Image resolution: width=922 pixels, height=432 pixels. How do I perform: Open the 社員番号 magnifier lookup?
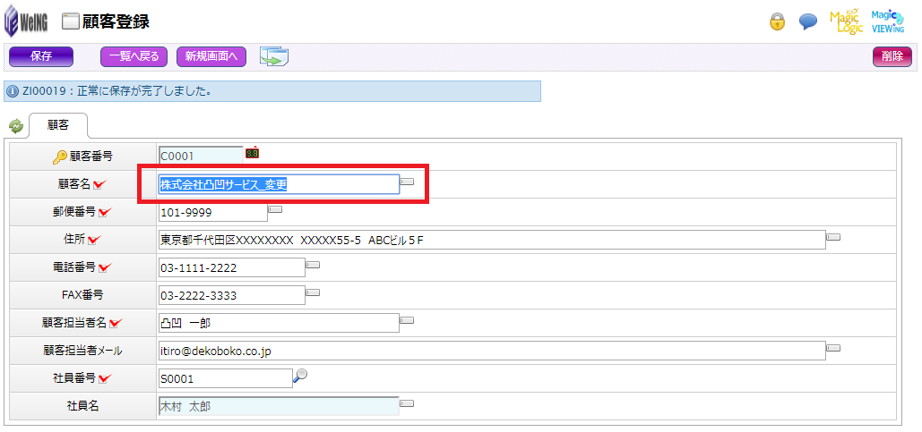coord(300,377)
